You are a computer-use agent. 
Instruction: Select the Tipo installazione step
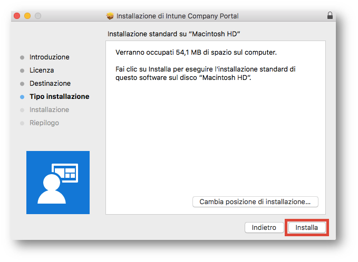[x=60, y=97]
